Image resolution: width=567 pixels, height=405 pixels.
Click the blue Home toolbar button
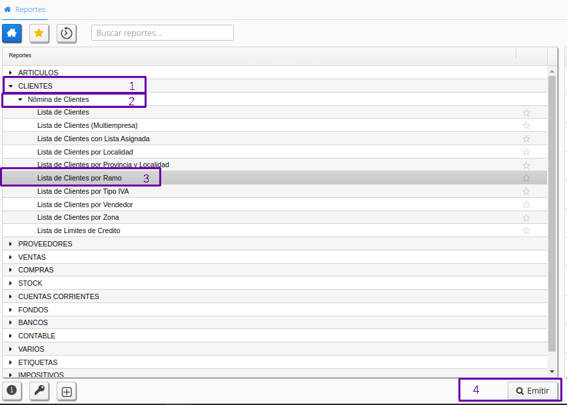[x=12, y=33]
